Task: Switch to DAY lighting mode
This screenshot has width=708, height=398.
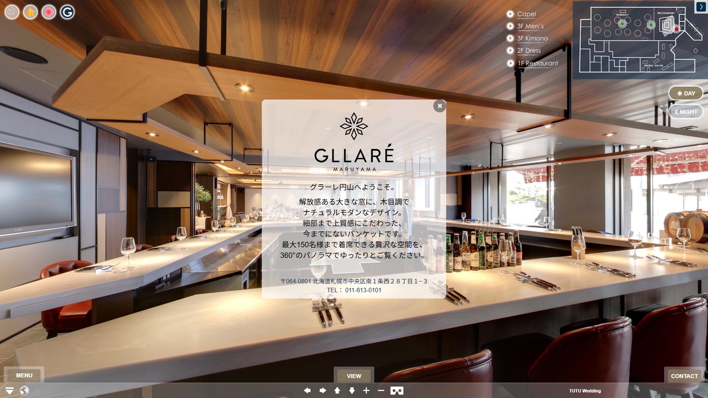Action: coord(686,93)
